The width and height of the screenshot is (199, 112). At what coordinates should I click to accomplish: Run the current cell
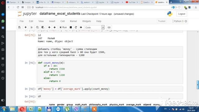(x=63, y=27)
